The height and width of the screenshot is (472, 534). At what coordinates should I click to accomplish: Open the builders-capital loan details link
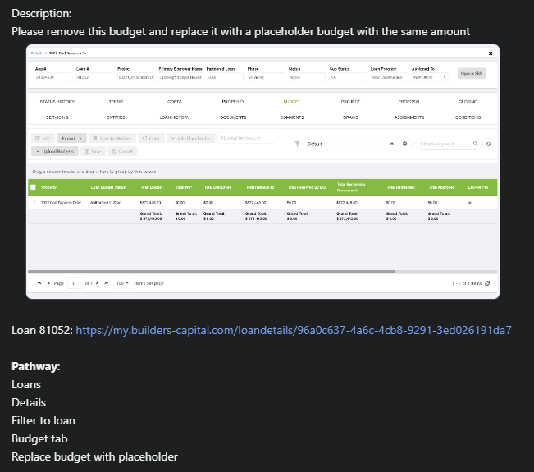tap(294, 330)
